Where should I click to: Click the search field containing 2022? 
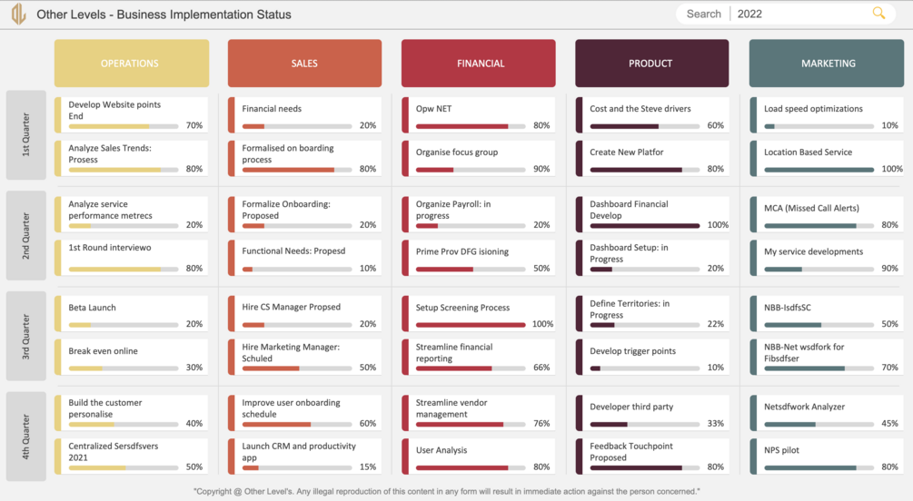tap(793, 14)
